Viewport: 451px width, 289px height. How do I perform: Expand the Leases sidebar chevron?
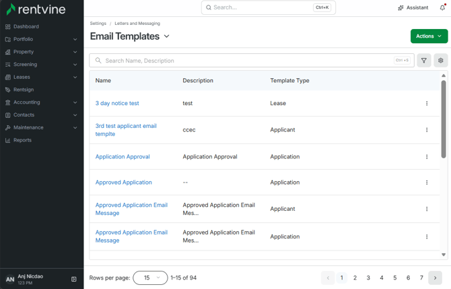point(75,77)
